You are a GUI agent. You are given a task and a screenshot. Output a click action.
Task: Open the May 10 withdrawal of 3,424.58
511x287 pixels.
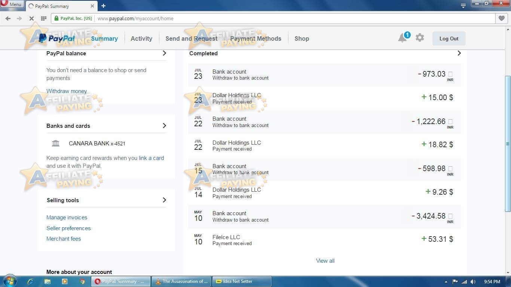pyautogui.click(x=324, y=216)
